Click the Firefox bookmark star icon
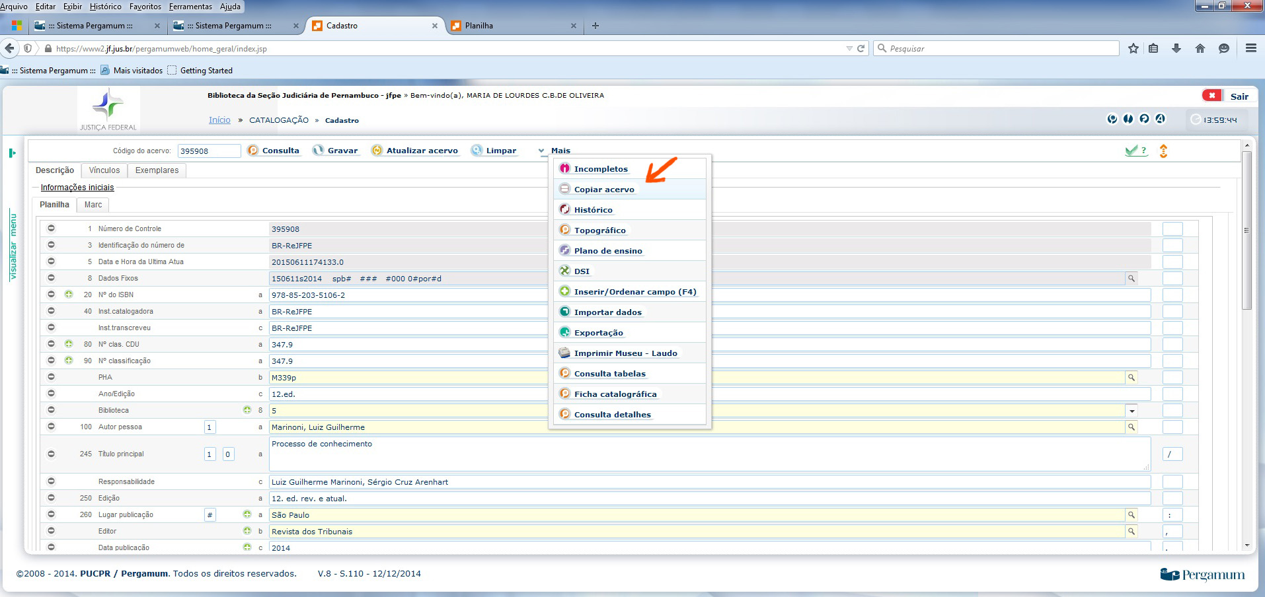The width and height of the screenshot is (1265, 597). pos(1133,48)
